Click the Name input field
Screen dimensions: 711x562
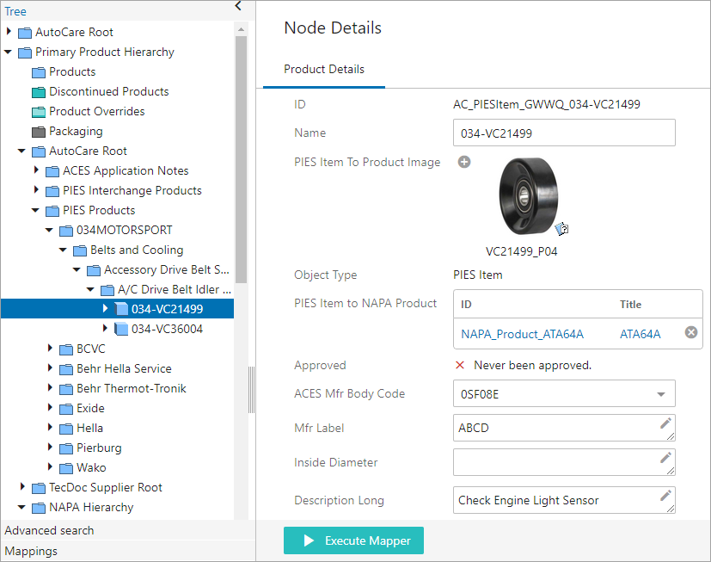[564, 133]
